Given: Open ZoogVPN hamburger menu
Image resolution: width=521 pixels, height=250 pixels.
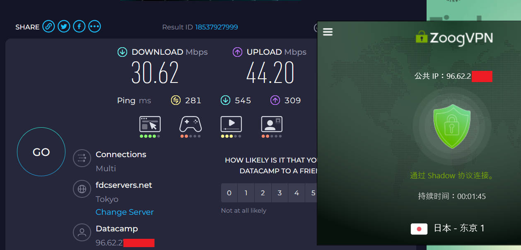Looking at the screenshot, I should (x=328, y=32).
